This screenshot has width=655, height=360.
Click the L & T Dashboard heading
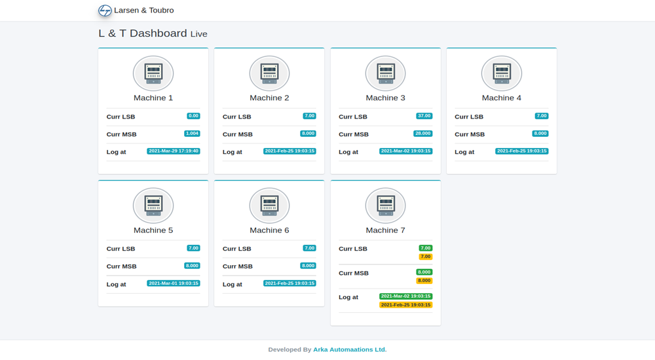pos(143,33)
